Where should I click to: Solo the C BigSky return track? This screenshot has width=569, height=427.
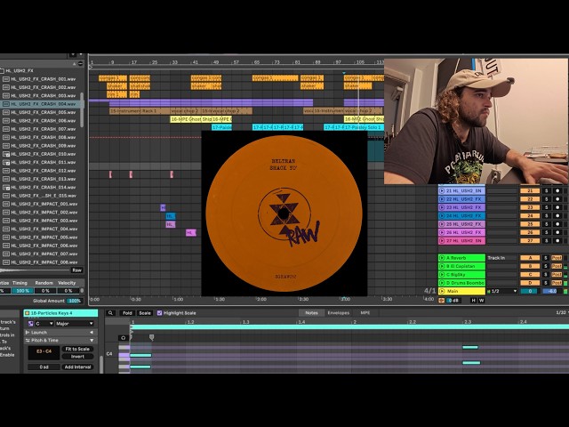coord(546,275)
